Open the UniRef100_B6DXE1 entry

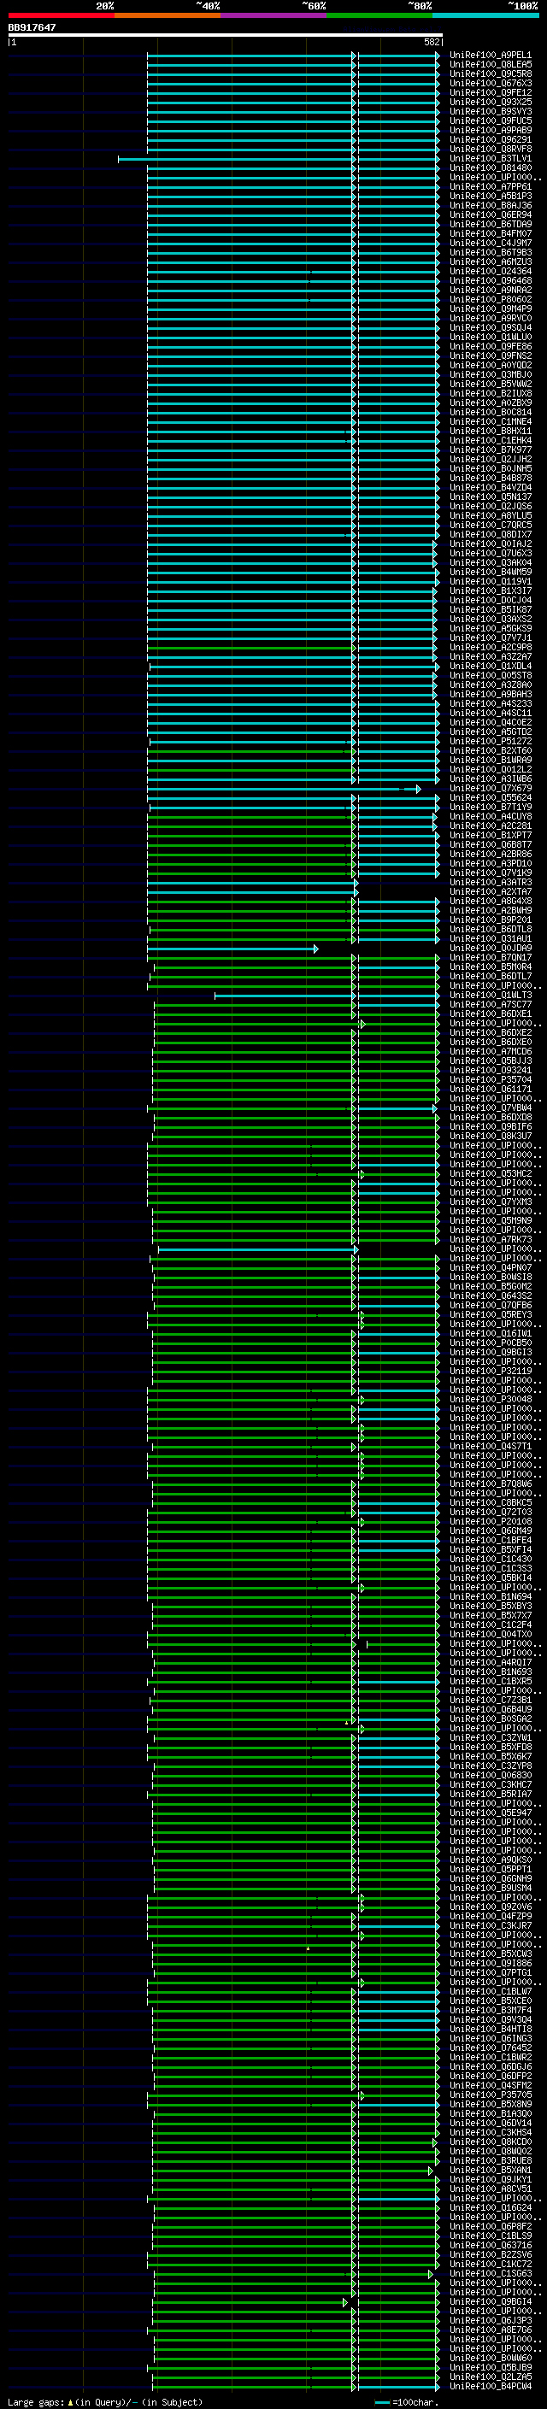click(x=490, y=1014)
